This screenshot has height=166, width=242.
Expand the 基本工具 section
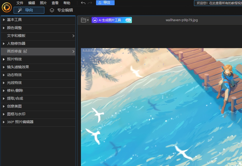point(38,20)
